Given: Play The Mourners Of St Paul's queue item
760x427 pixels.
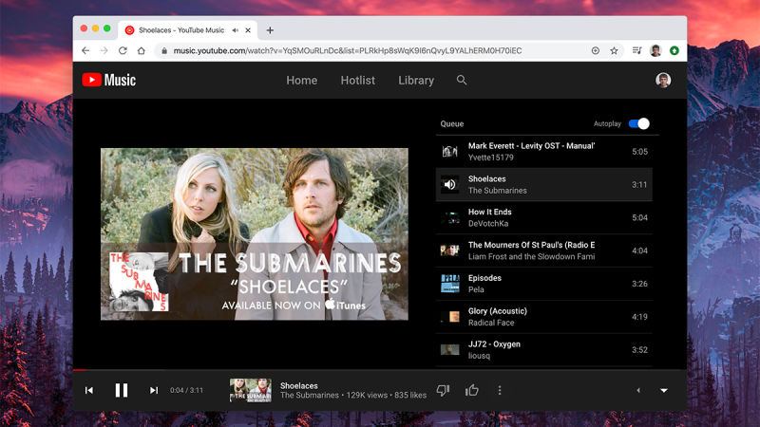Looking at the screenshot, I should coord(543,251).
